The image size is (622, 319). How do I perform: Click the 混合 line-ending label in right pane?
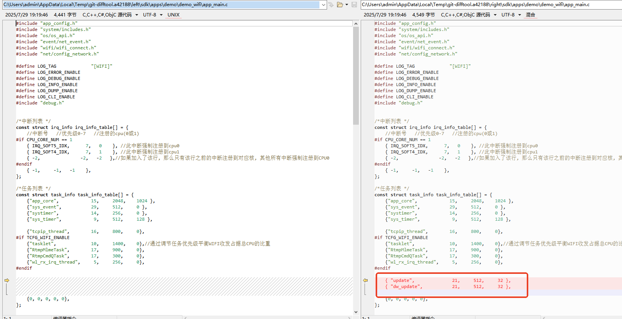(531, 15)
